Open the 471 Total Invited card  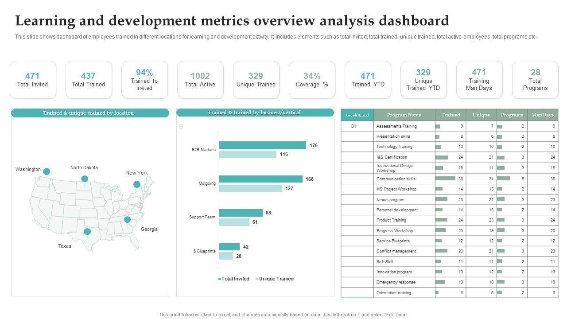[x=33, y=80]
